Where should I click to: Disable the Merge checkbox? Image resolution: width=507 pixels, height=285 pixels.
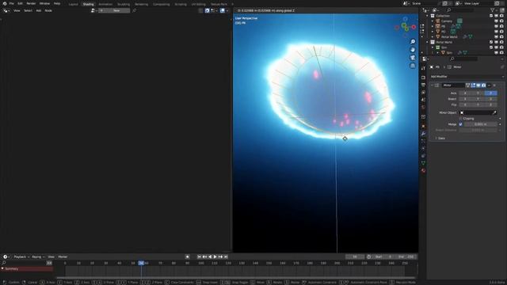[461, 124]
